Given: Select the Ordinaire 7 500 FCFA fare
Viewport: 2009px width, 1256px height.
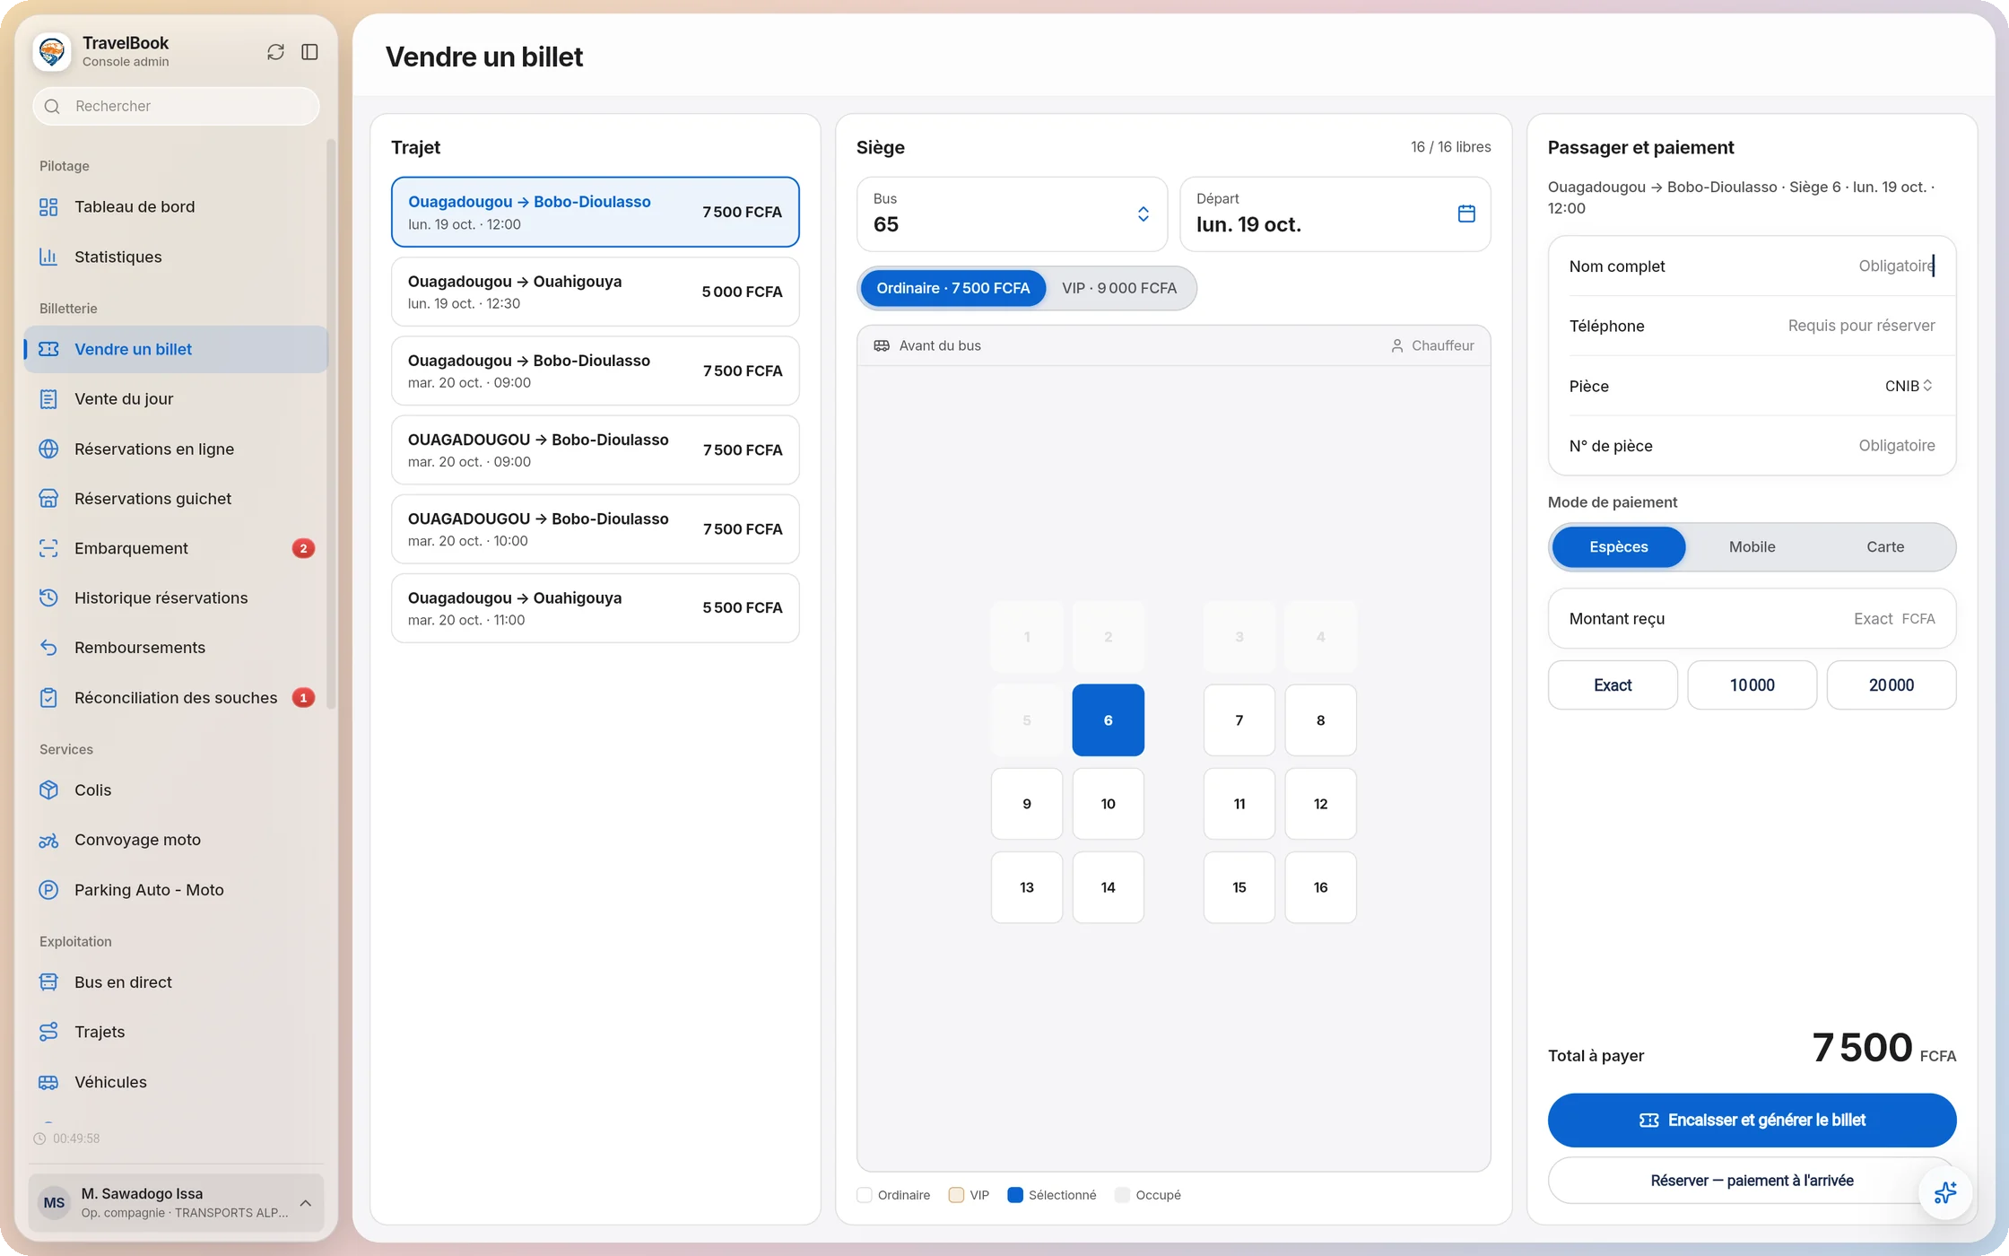Looking at the screenshot, I should tap(952, 288).
